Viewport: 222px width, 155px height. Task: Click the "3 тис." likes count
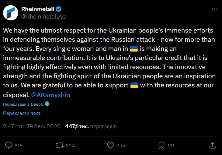(x=123, y=146)
